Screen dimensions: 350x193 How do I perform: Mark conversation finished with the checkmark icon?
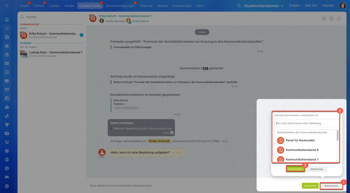324,19
